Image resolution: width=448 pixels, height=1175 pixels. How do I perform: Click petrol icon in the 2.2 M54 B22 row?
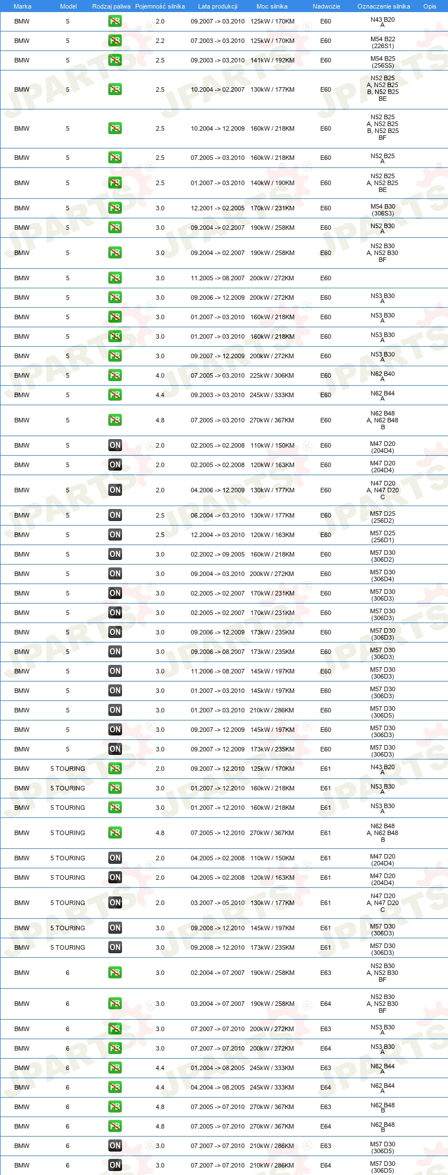(x=115, y=41)
